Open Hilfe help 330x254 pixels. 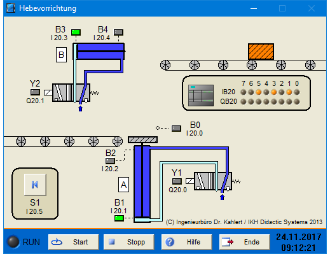[186, 242]
